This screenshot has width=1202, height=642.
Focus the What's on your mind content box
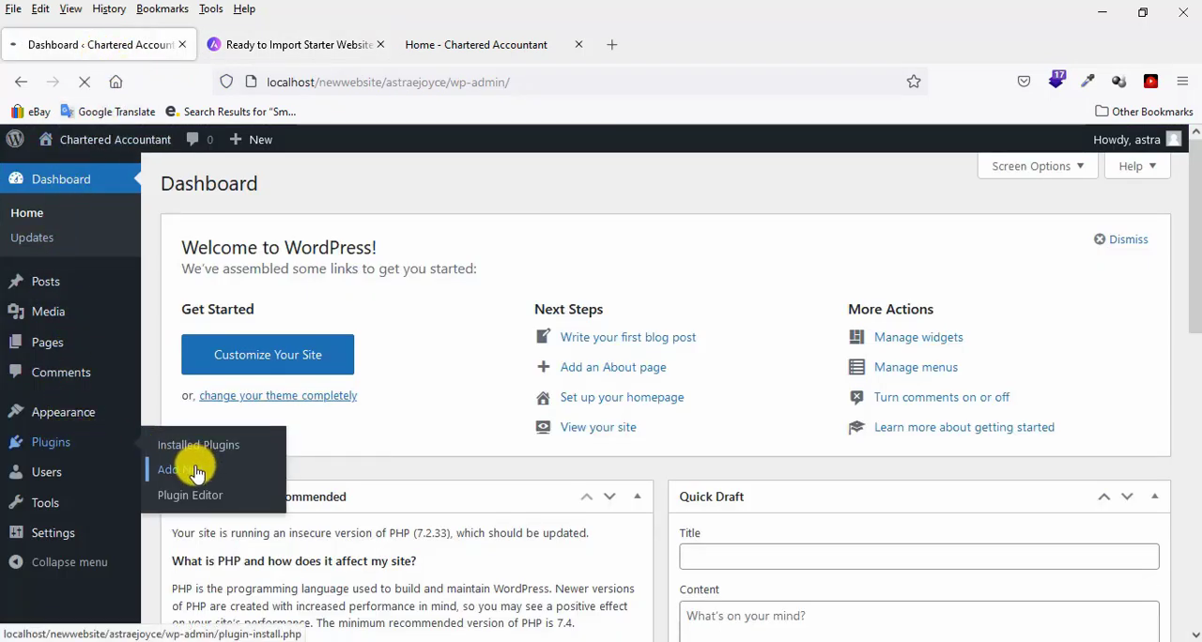(919, 621)
